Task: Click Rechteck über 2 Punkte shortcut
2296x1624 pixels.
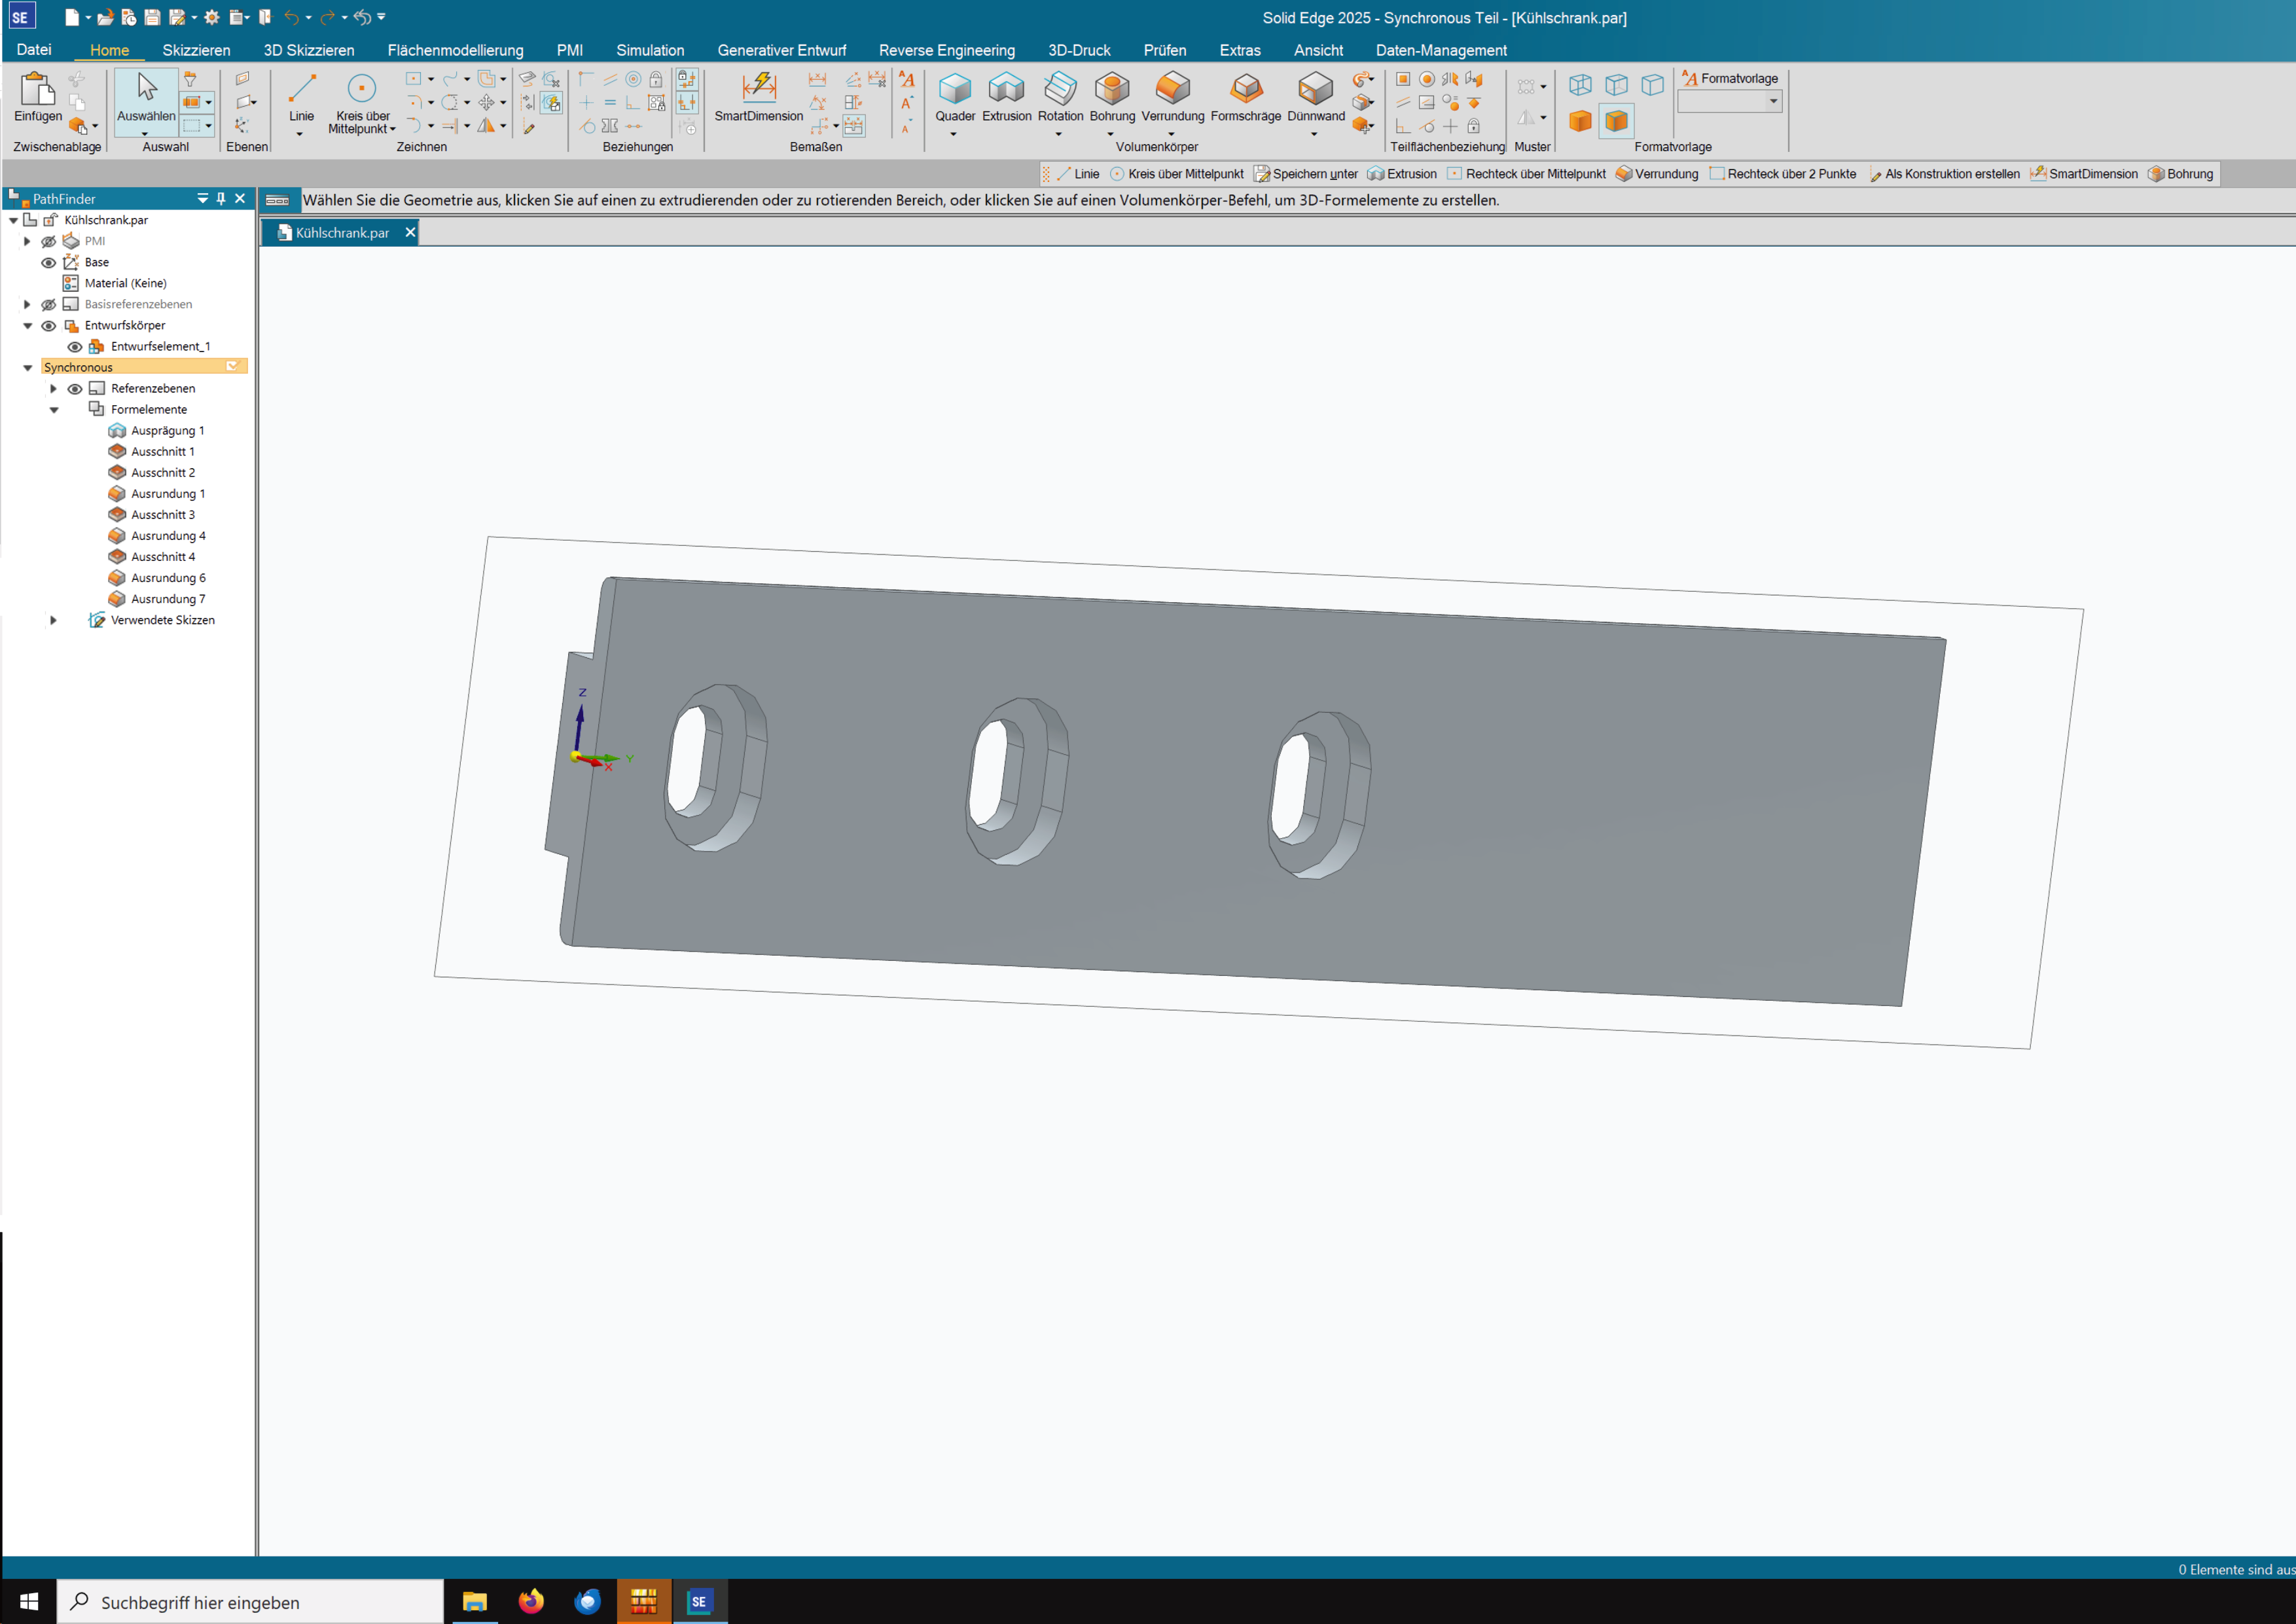Action: 1782,174
